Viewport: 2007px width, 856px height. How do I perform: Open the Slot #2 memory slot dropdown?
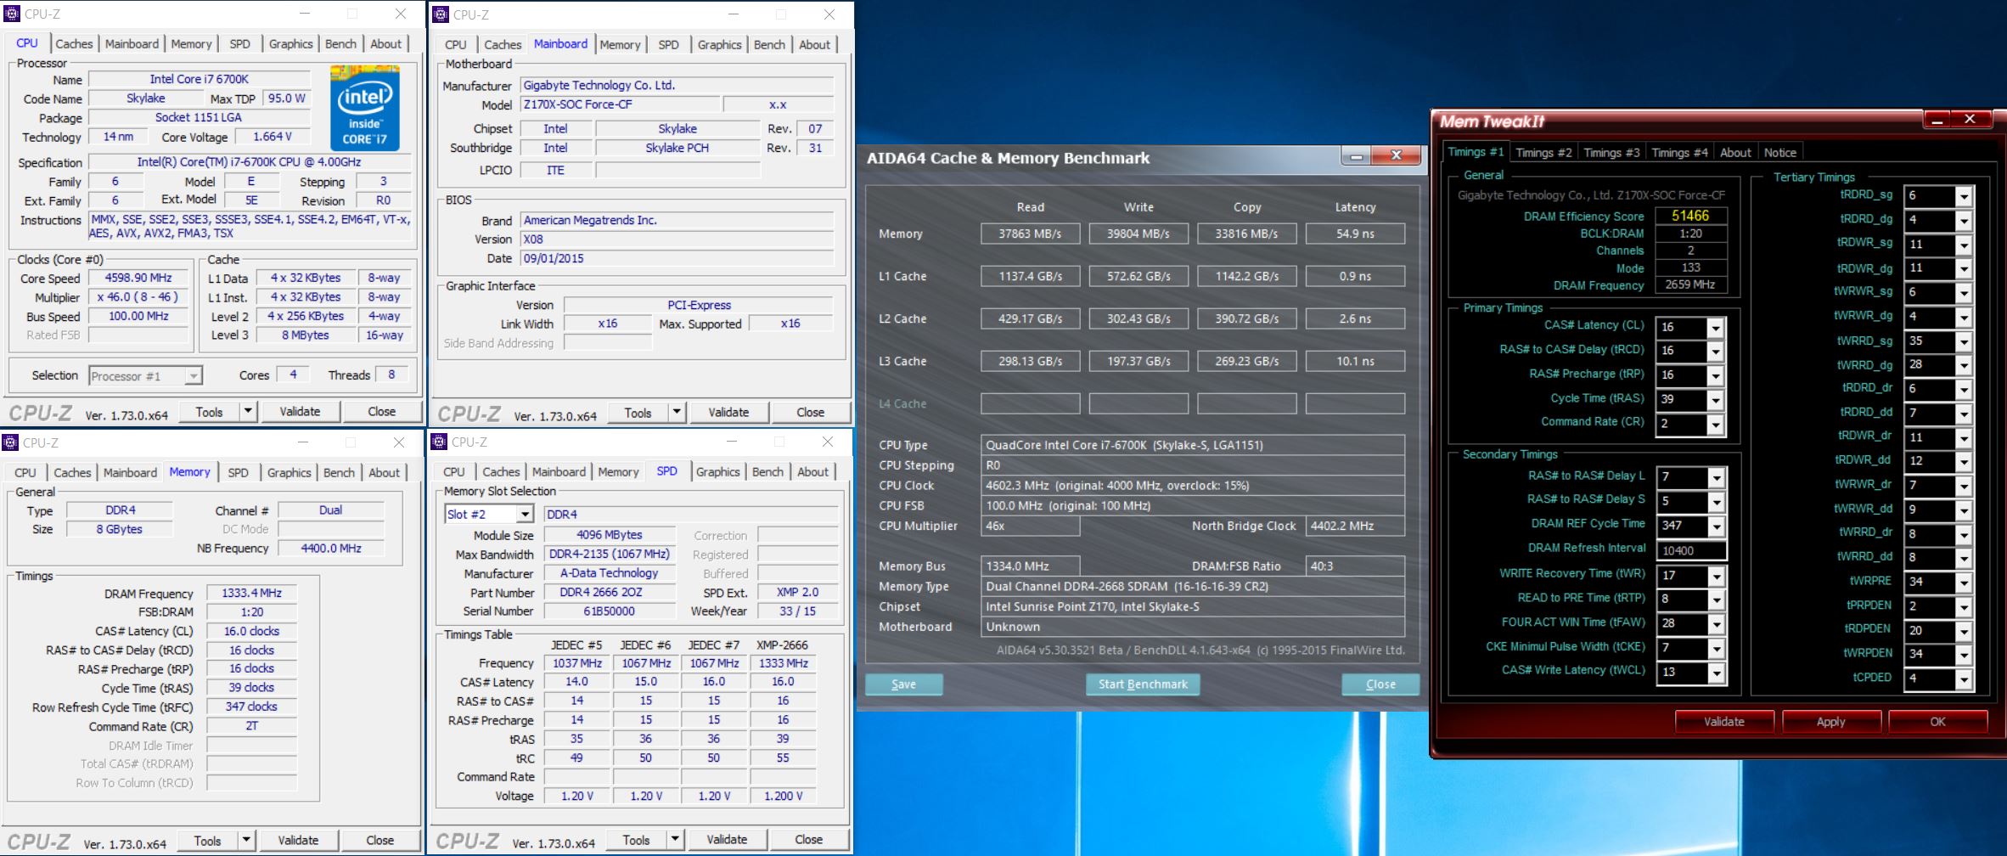525,515
